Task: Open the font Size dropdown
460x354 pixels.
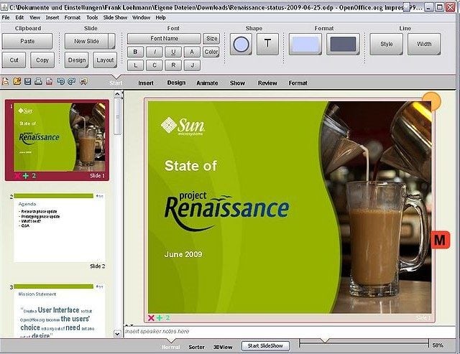Action: [x=211, y=38]
